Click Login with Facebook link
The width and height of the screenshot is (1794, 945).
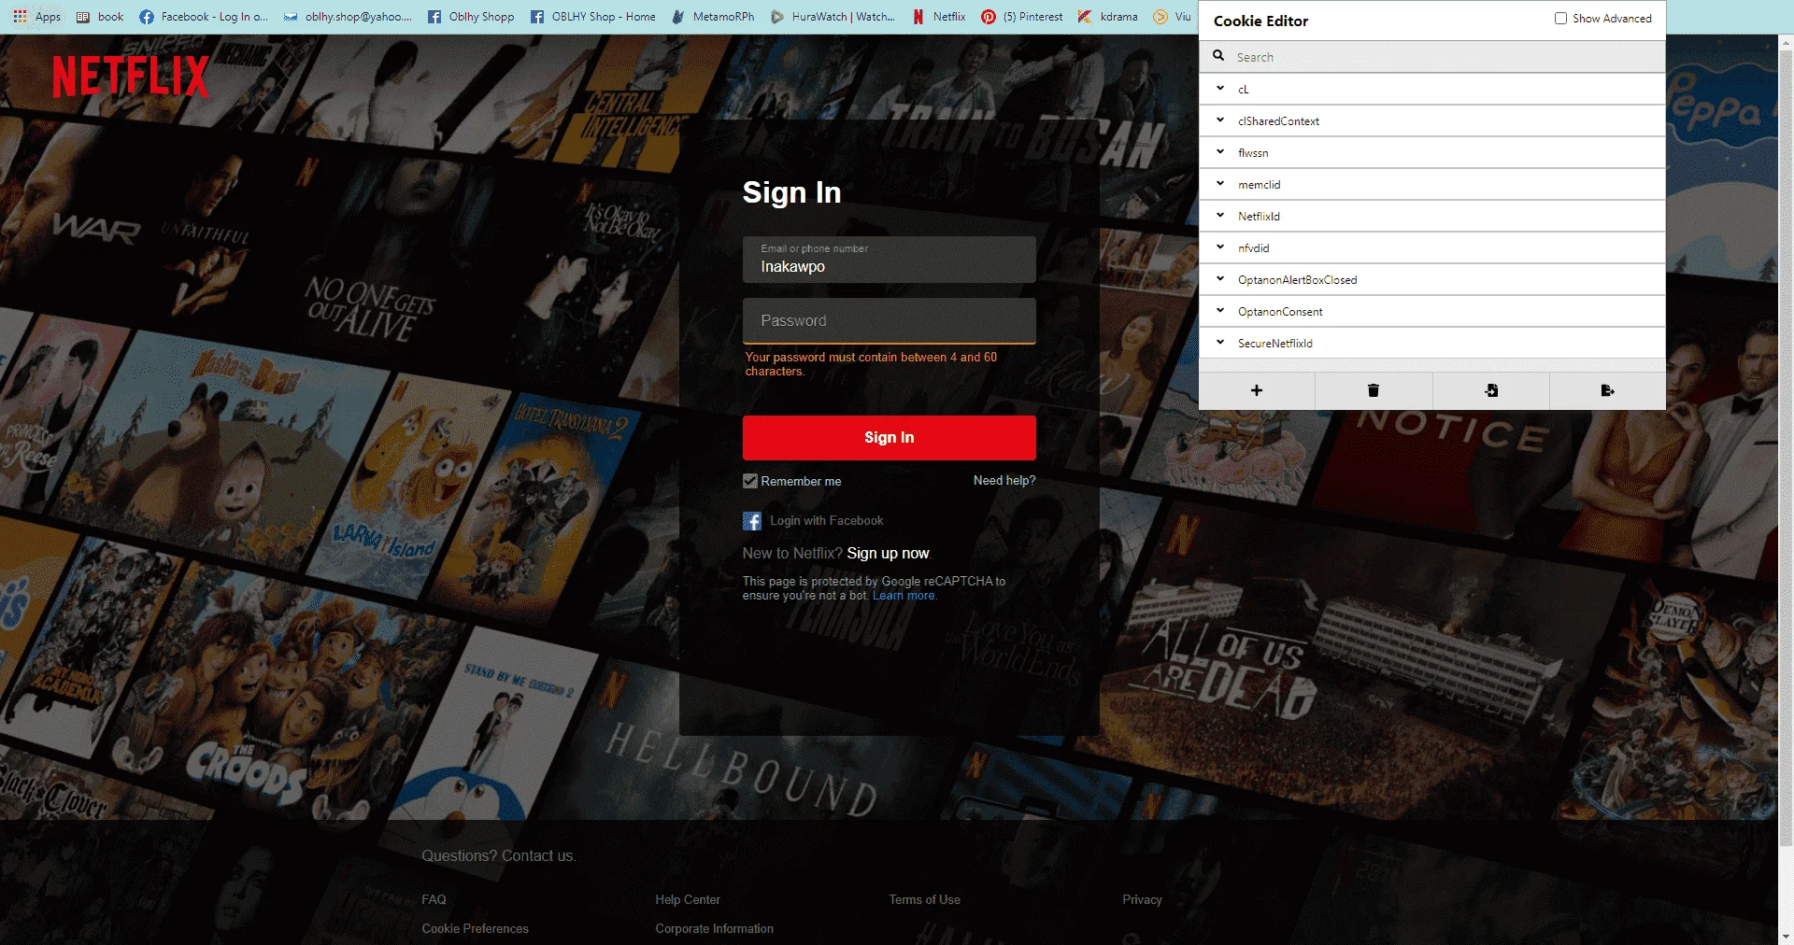826,521
